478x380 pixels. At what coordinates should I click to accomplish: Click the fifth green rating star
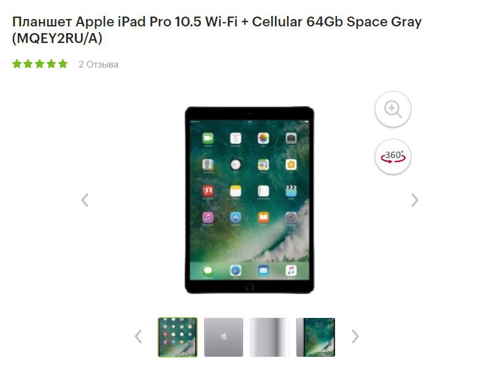[63, 64]
